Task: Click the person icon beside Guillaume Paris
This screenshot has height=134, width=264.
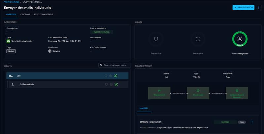Action: (x=13, y=84)
